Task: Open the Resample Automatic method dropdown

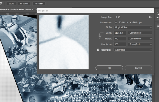Action: point(133,50)
